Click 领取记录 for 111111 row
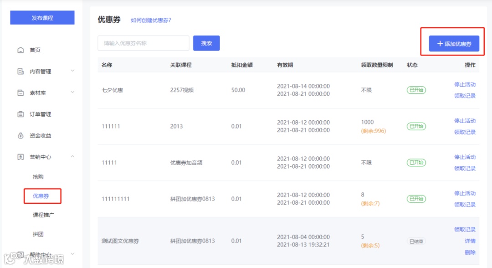The image size is (492, 268). tap(465, 132)
